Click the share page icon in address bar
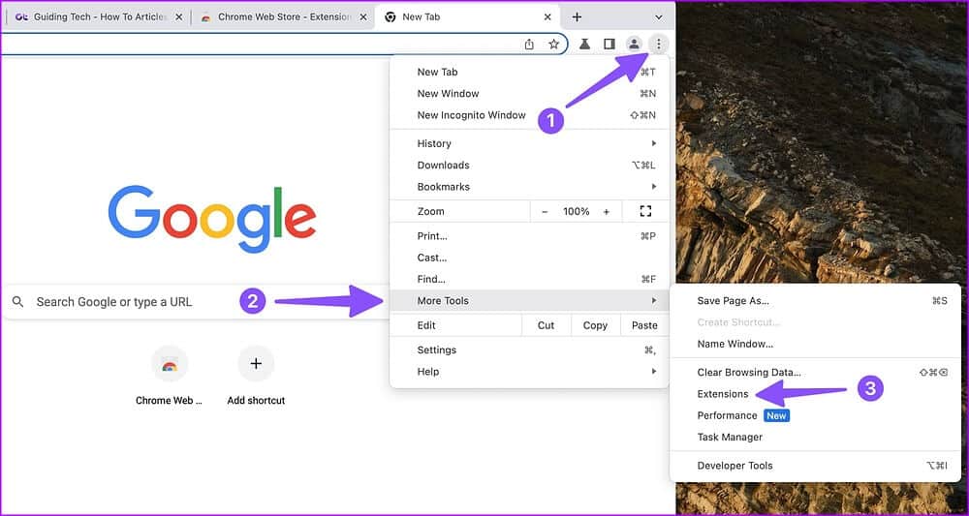Screen dimensions: 969x516 tap(529, 44)
